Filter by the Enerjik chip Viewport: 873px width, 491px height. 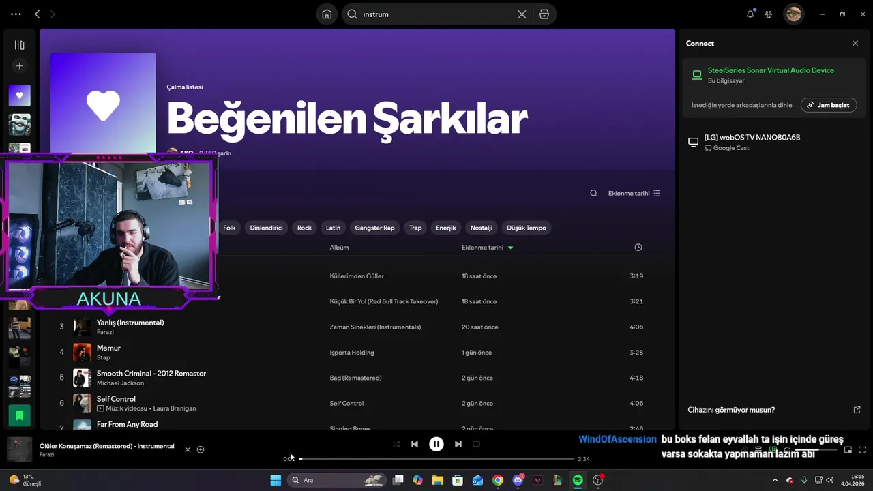[446, 228]
